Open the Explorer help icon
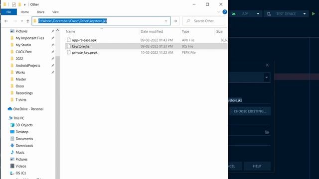 coord(225,12)
